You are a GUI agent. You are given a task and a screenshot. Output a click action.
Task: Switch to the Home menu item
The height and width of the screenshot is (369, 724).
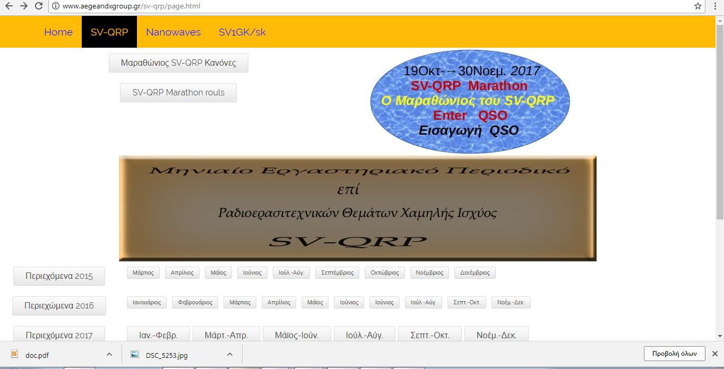click(x=58, y=32)
